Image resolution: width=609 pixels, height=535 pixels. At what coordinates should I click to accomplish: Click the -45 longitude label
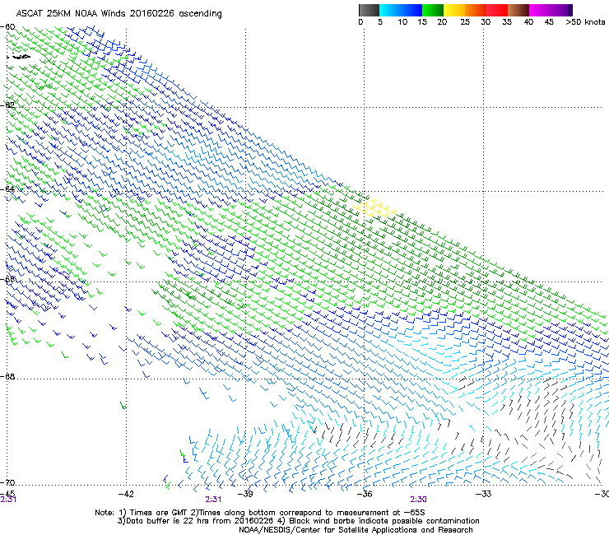click(7, 494)
